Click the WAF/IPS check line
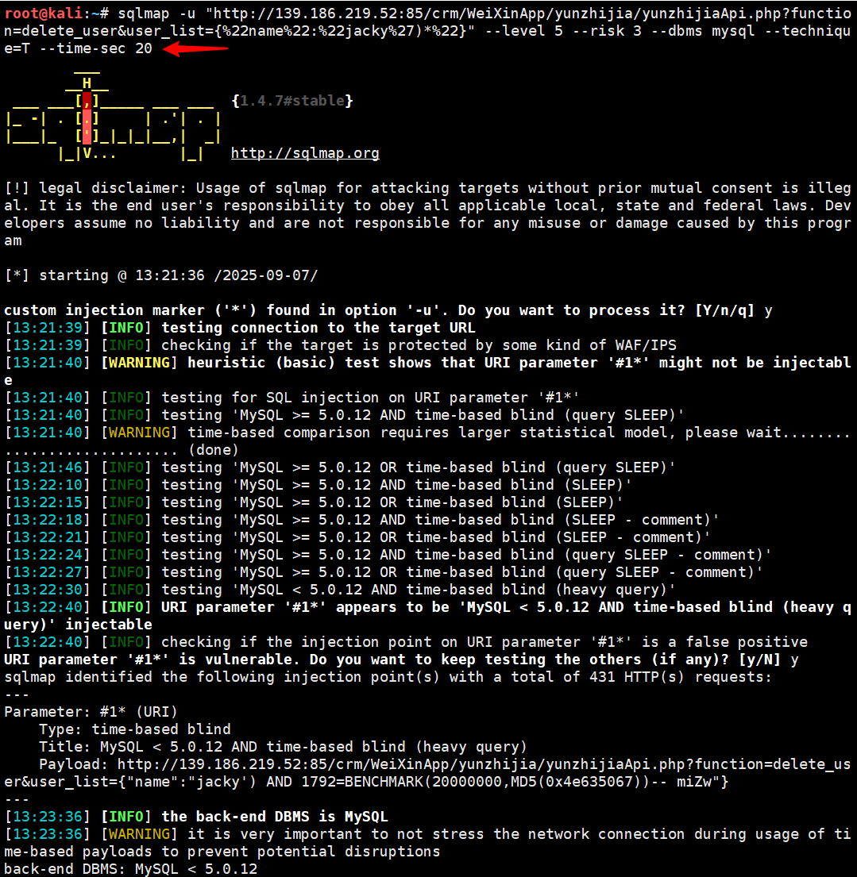Viewport: 857px width, 877px height. [341, 345]
